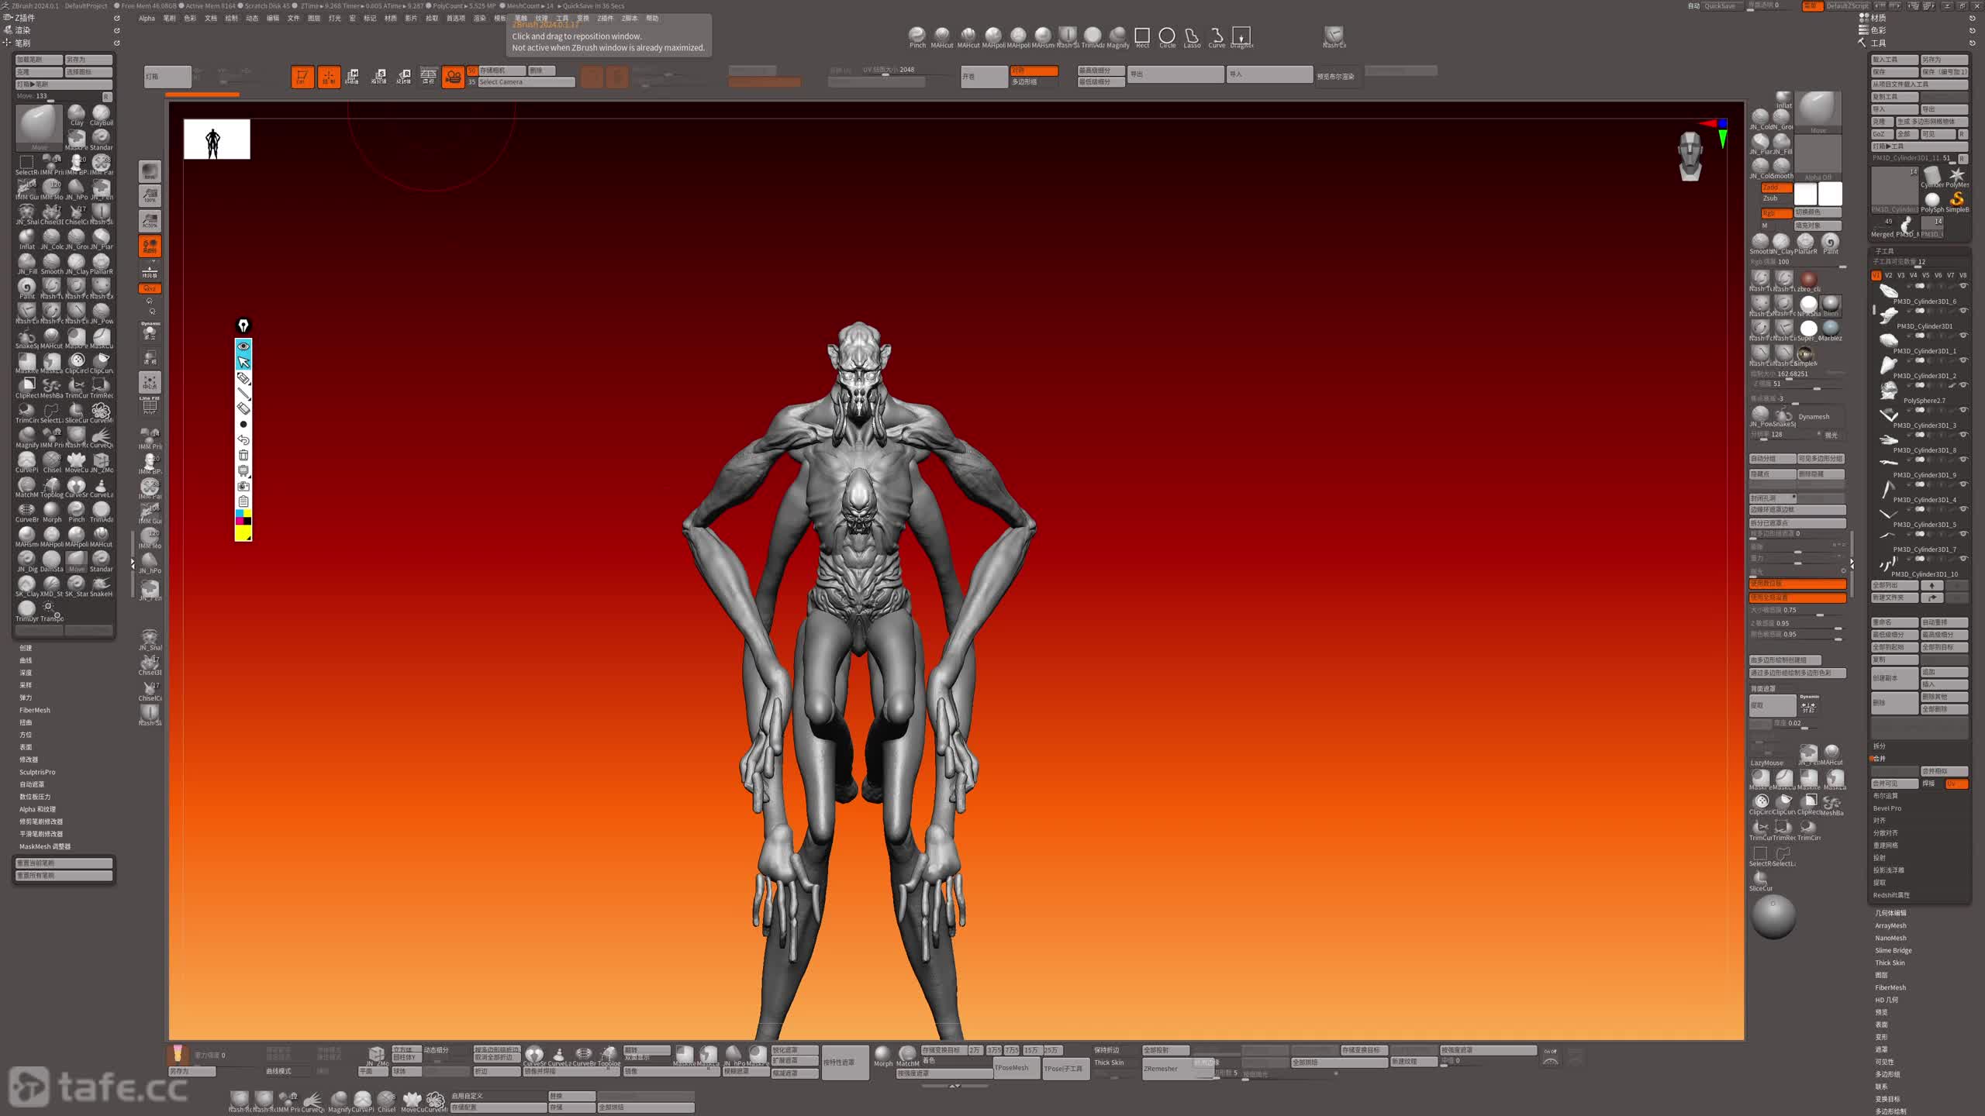Choose the ClipCircle brush
Screen dimensions: 1985x1116
tap(77, 362)
